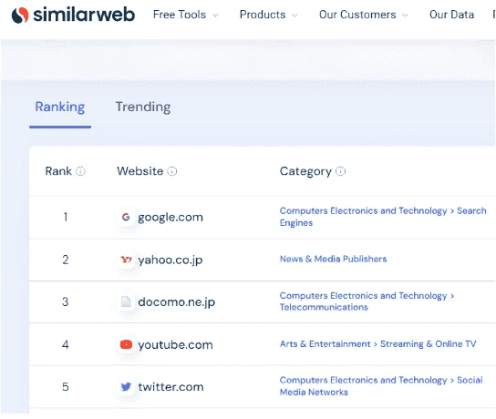Open the docomo.ne.jp website link
This screenshot has height=419, width=496.
[x=177, y=302]
